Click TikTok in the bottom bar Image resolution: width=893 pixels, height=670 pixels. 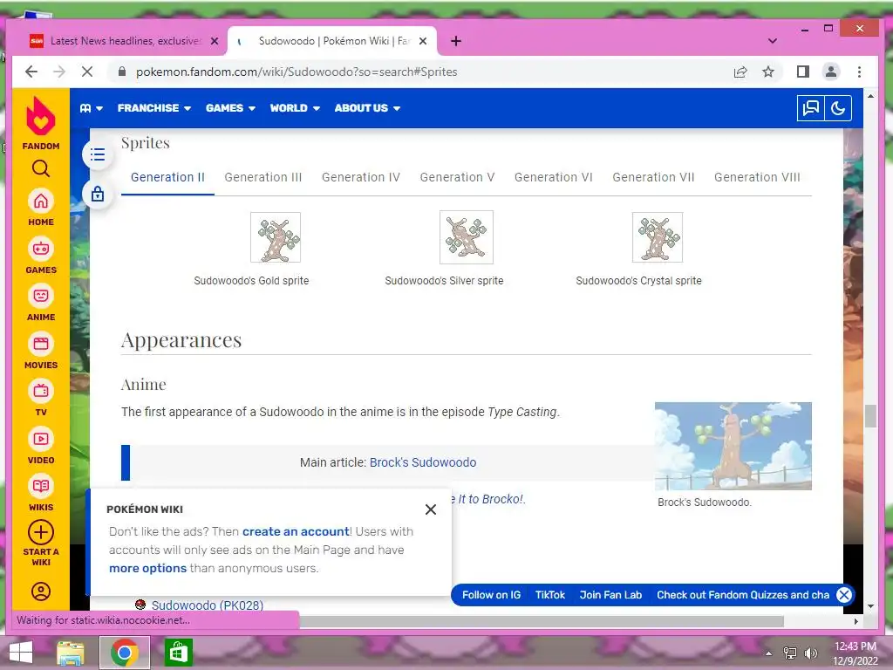coord(549,595)
